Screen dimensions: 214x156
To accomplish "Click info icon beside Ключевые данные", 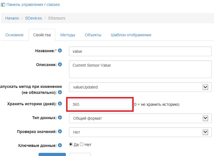I will pos(60,145).
